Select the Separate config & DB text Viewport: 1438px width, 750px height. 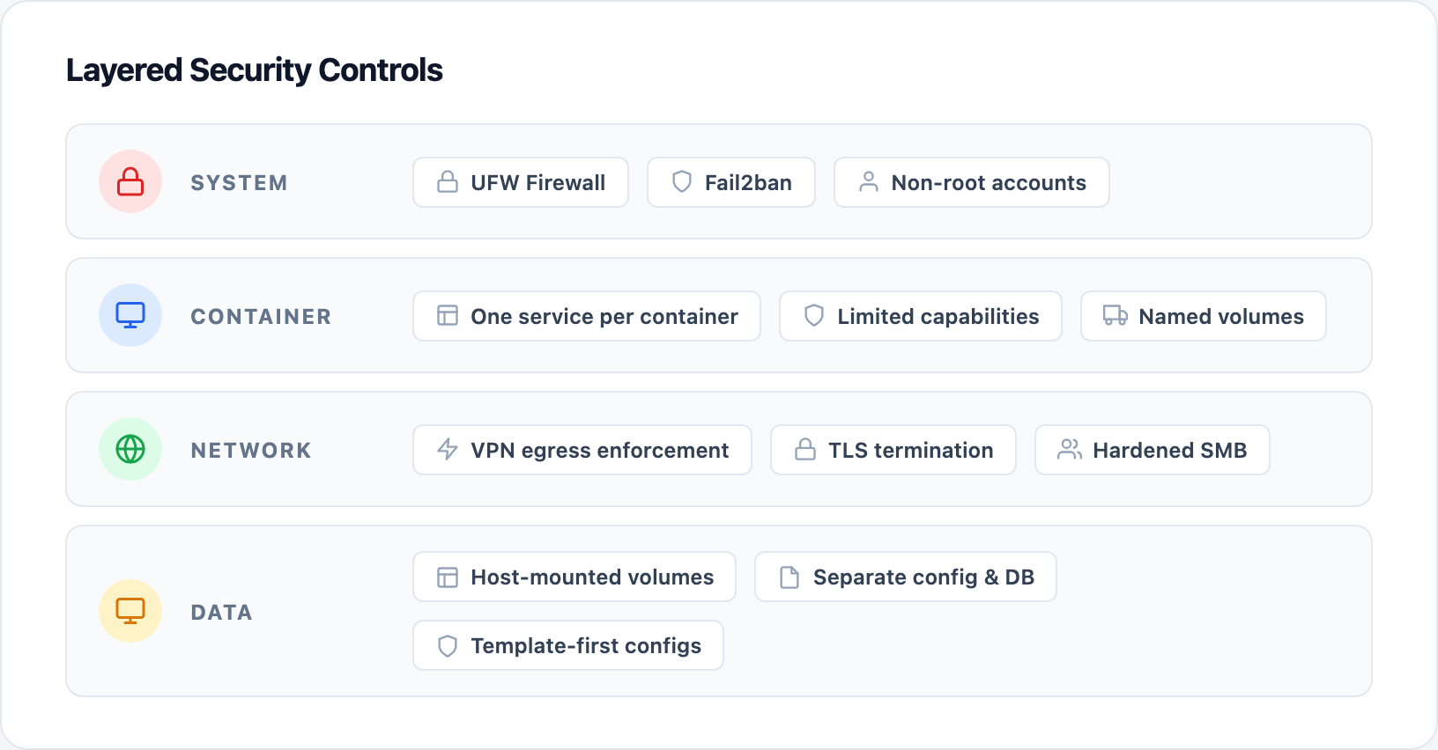tap(923, 577)
